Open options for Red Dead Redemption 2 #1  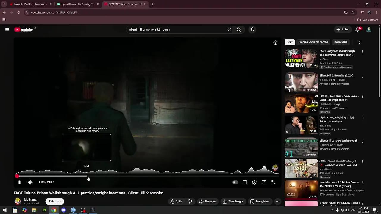[363, 97]
